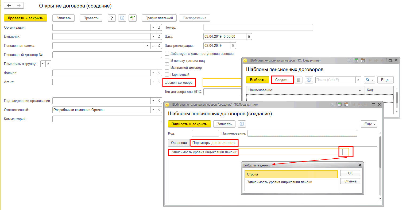Open the calendar picker beside Дата field

pyautogui.click(x=249, y=36)
